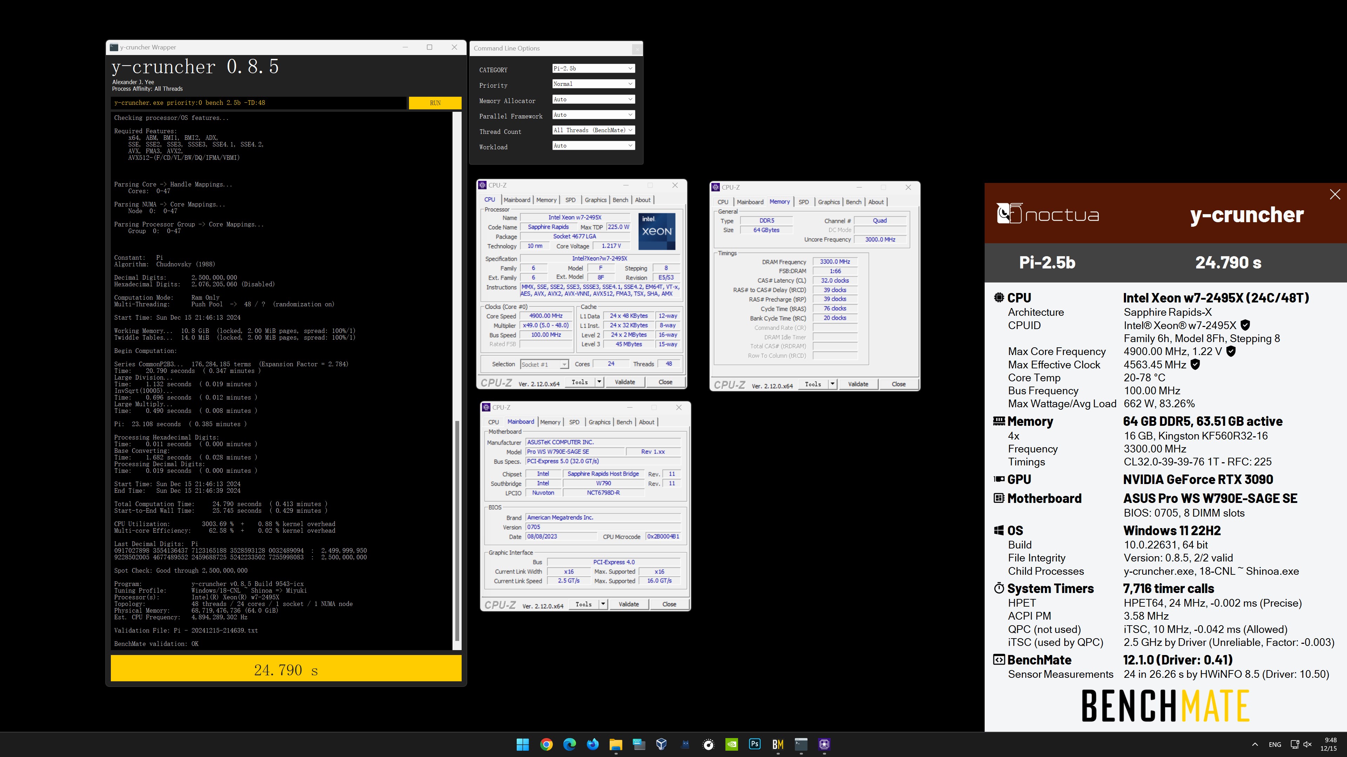Open the Parallel Framework dropdown
This screenshot has width=1347, height=757.
coord(594,115)
